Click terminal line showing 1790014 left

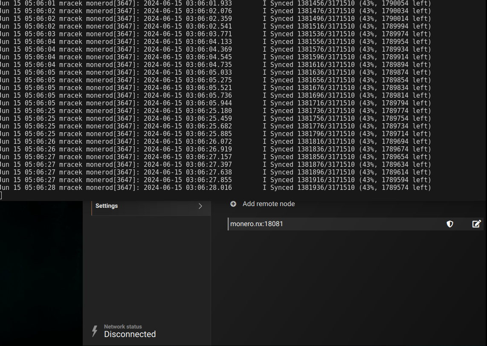click(215, 19)
